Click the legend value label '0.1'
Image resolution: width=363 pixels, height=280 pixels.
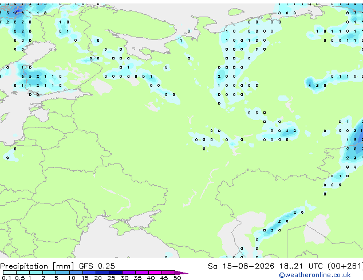(6, 278)
